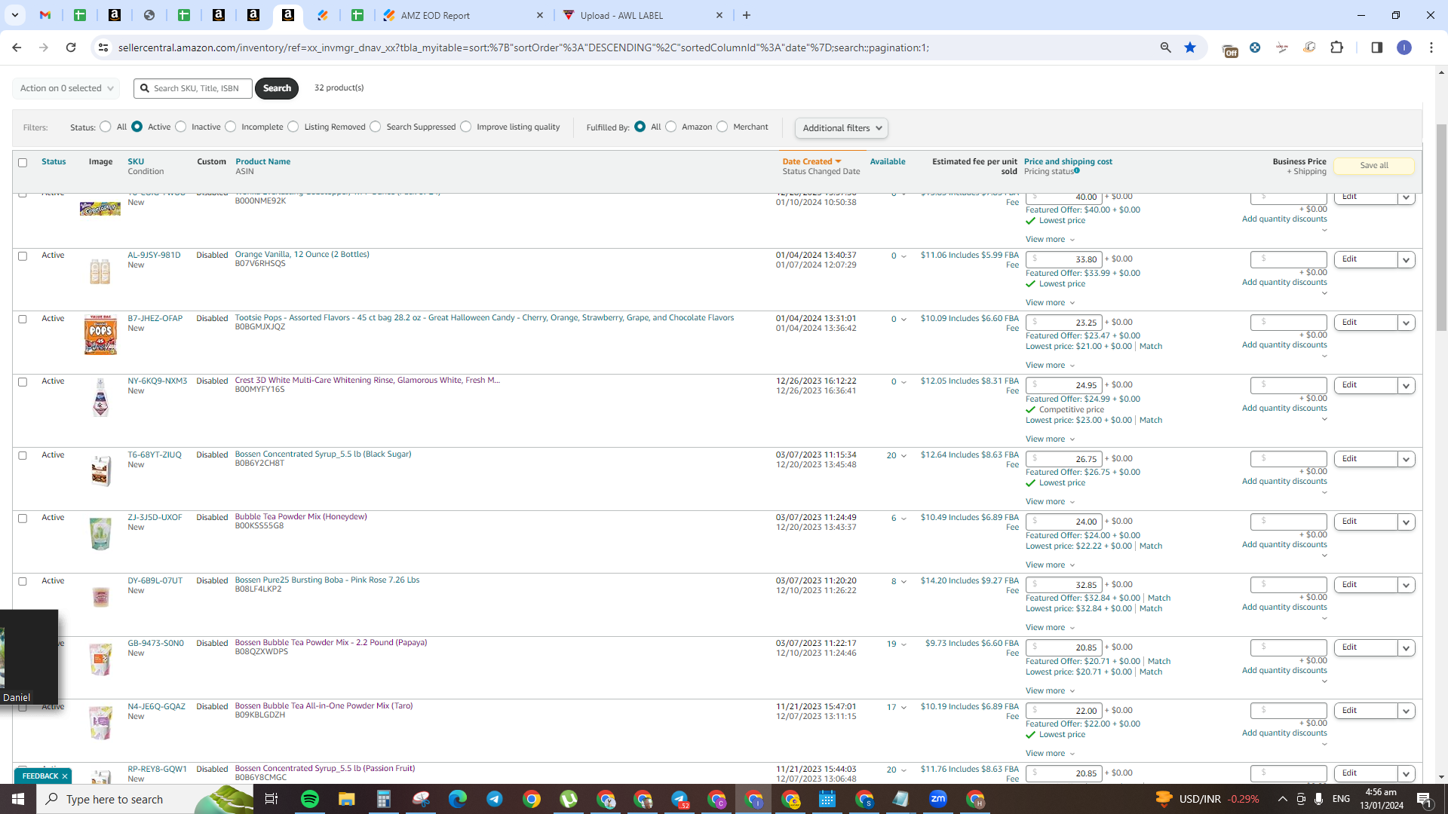Click Edit for the Taro powder mix
The height and width of the screenshot is (814, 1448).
point(1365,710)
